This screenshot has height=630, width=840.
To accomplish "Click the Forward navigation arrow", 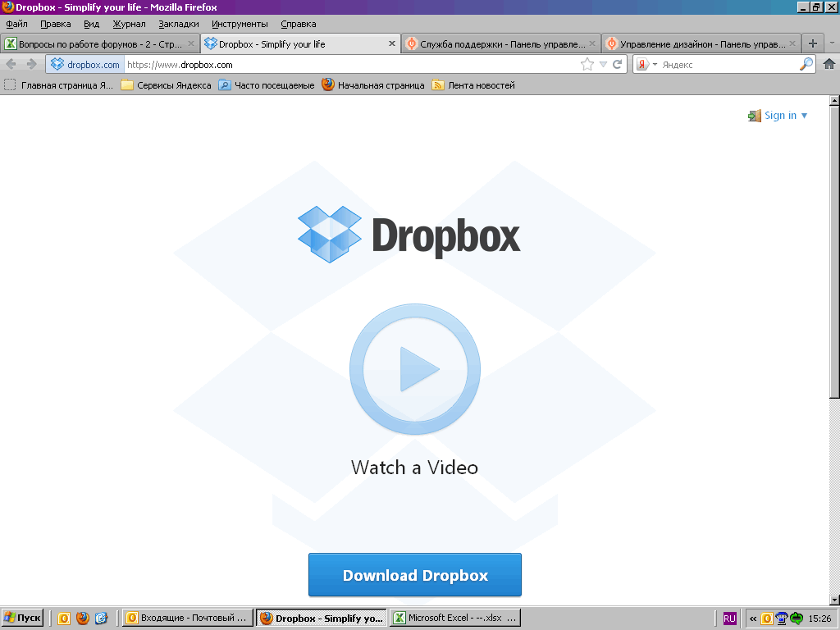I will pos(32,64).
